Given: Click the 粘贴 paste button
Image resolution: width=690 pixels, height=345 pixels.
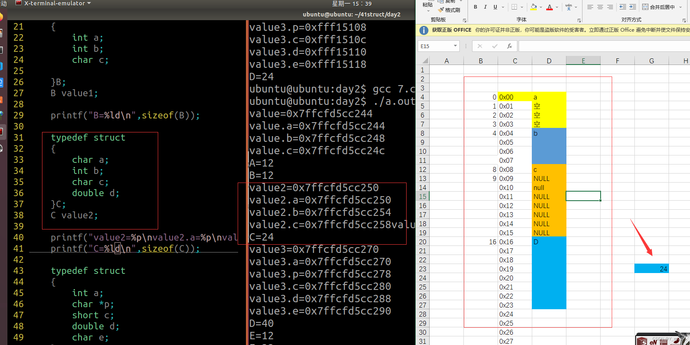Looking at the screenshot, I should (x=428, y=5).
